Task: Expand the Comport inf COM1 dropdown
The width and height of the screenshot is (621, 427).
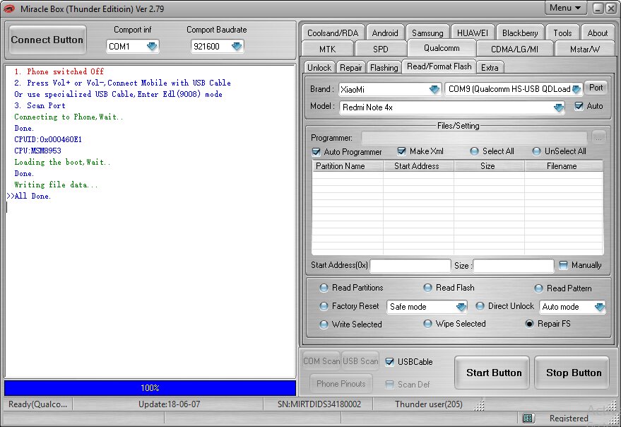Action: 152,47
